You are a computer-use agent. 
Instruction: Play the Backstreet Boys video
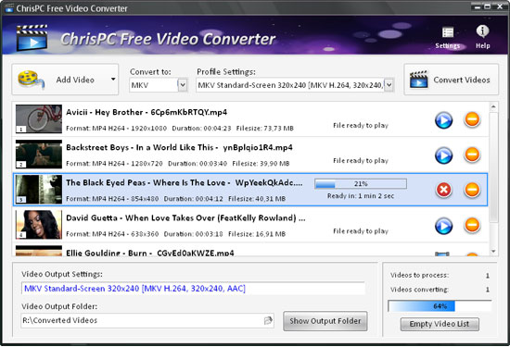[x=443, y=155]
